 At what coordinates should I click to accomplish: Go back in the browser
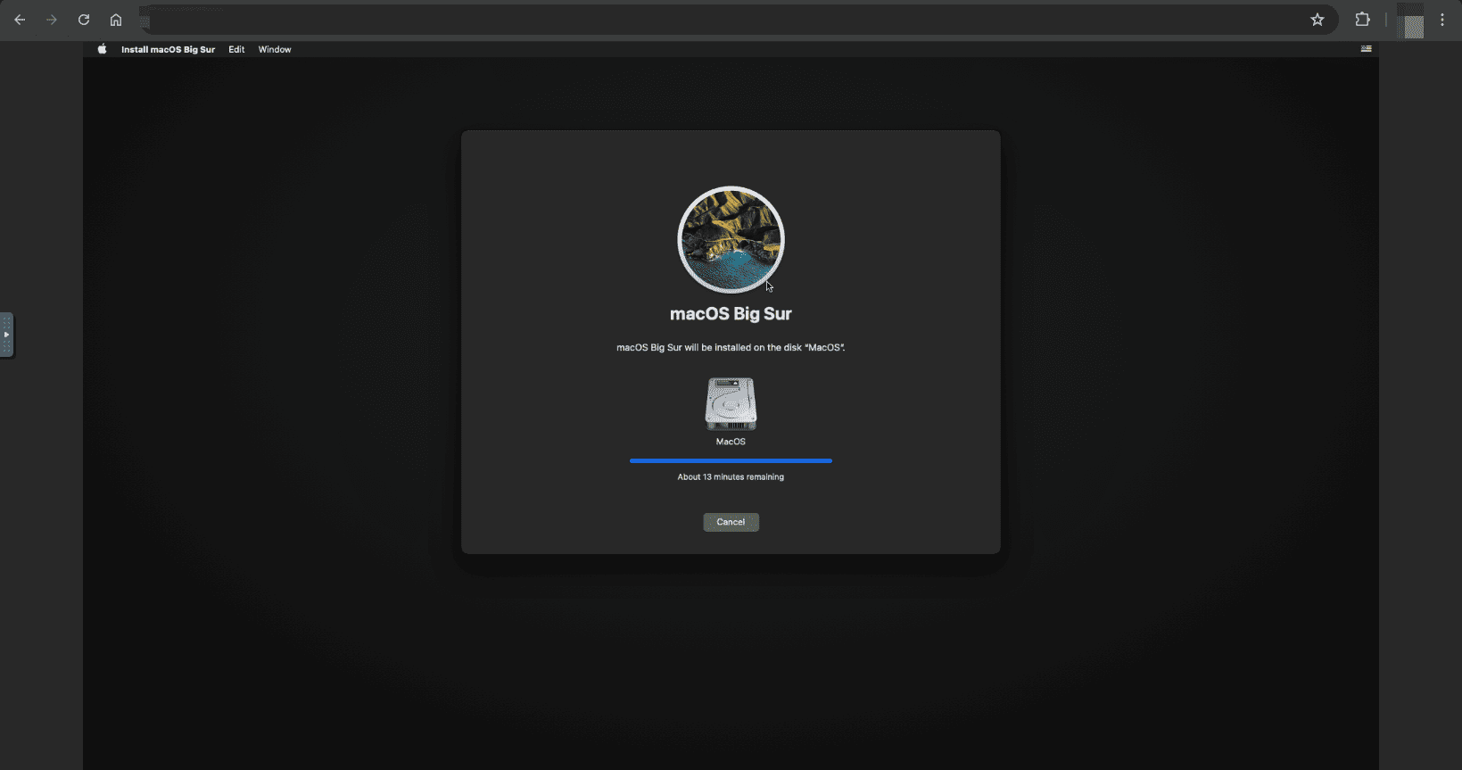tap(20, 20)
